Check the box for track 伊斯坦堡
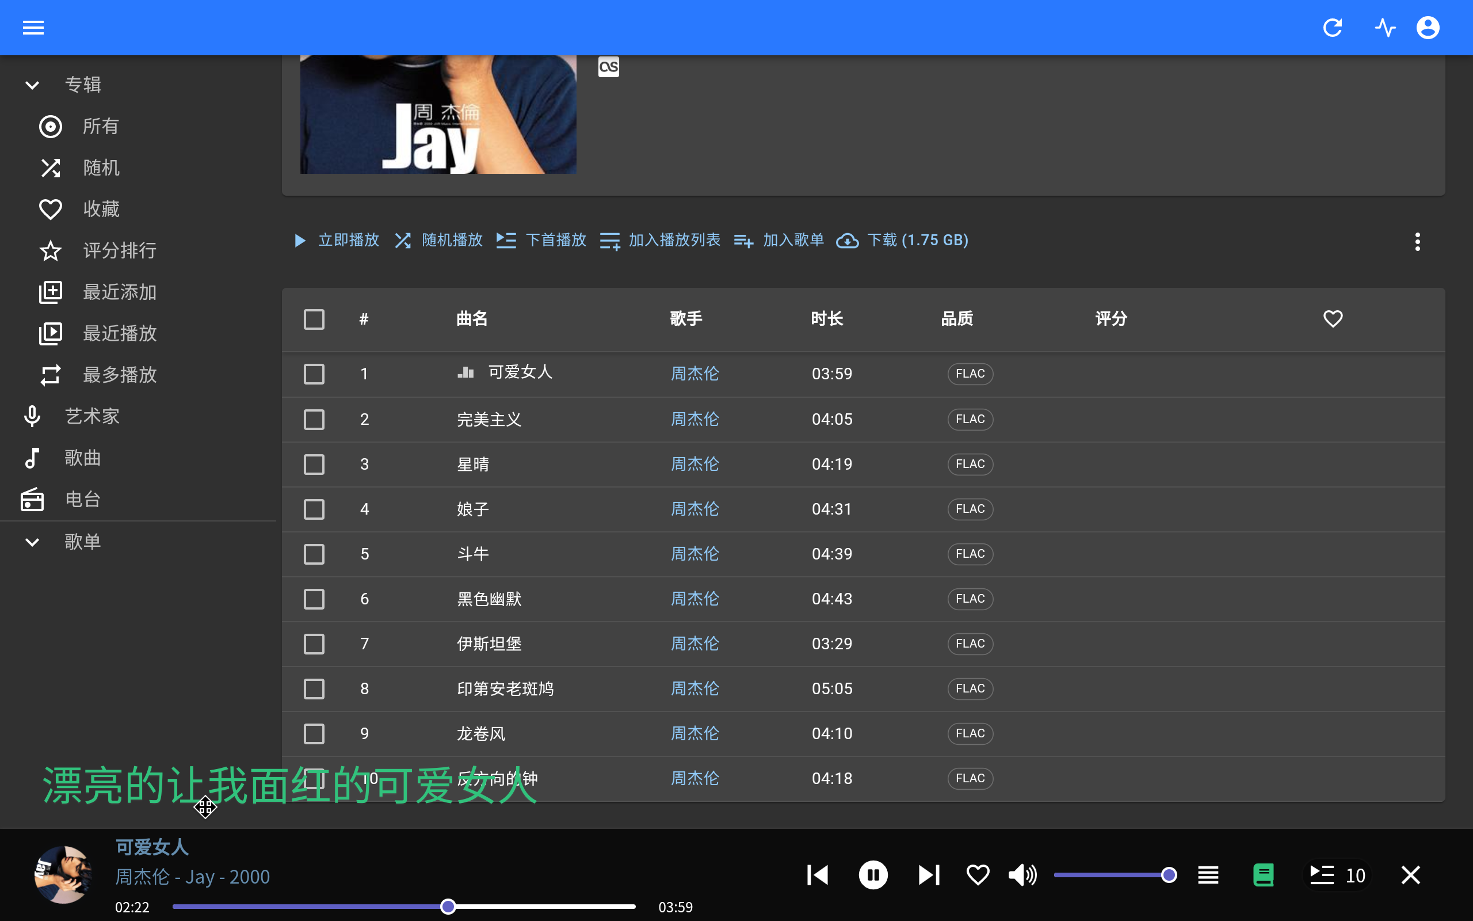The image size is (1473, 921). [314, 644]
